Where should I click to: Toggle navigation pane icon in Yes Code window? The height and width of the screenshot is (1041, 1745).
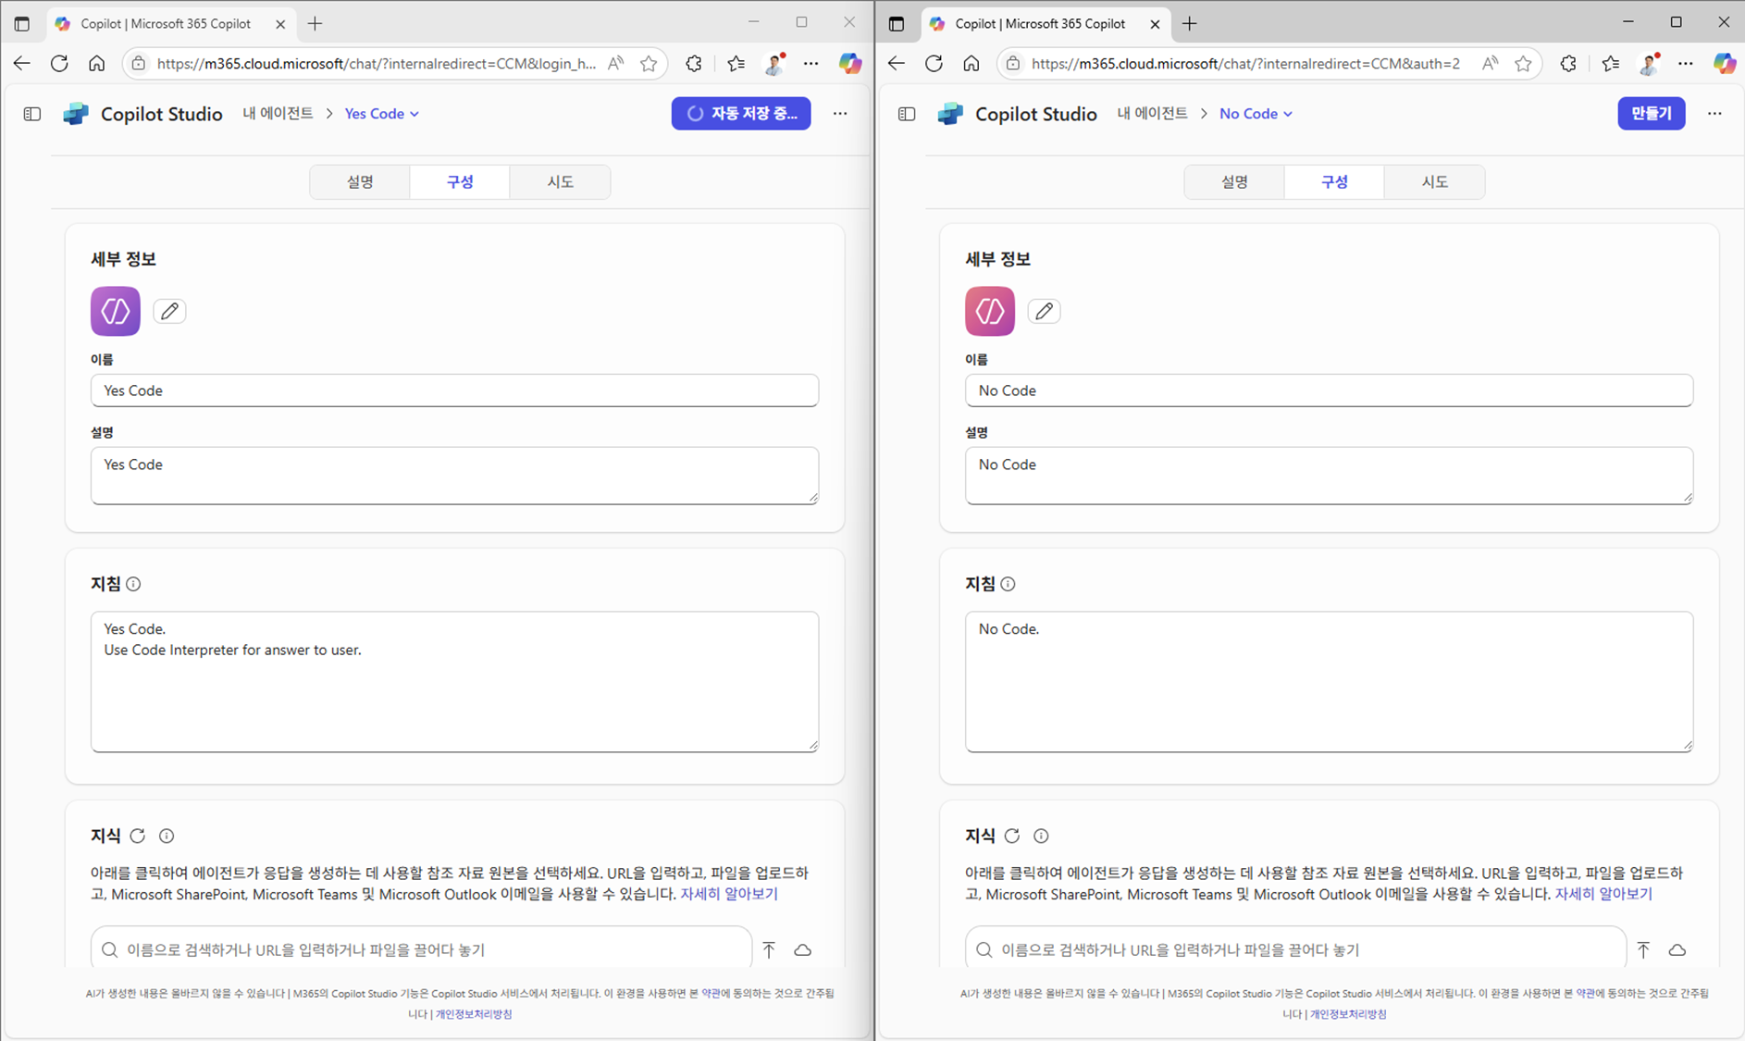(x=32, y=114)
